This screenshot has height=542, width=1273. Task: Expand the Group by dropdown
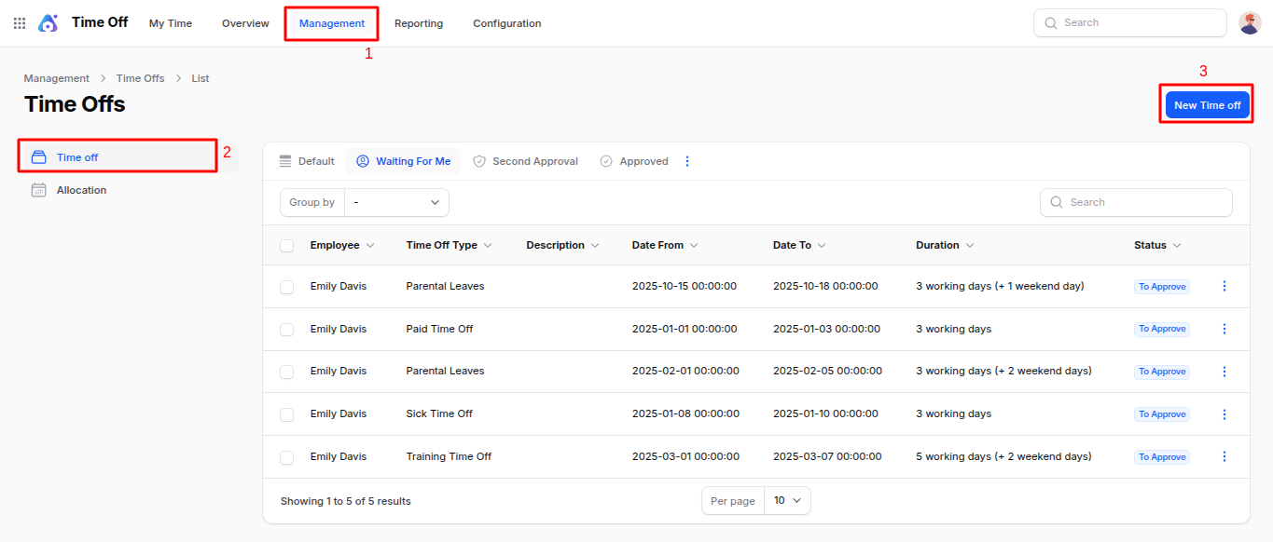[396, 202]
